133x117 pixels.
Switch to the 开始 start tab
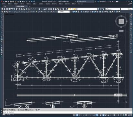point(5,6)
